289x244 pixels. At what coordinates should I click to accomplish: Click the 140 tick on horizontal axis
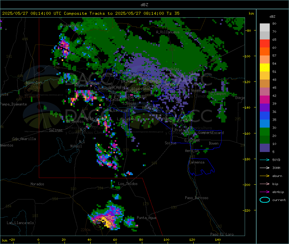(x=218, y=240)
